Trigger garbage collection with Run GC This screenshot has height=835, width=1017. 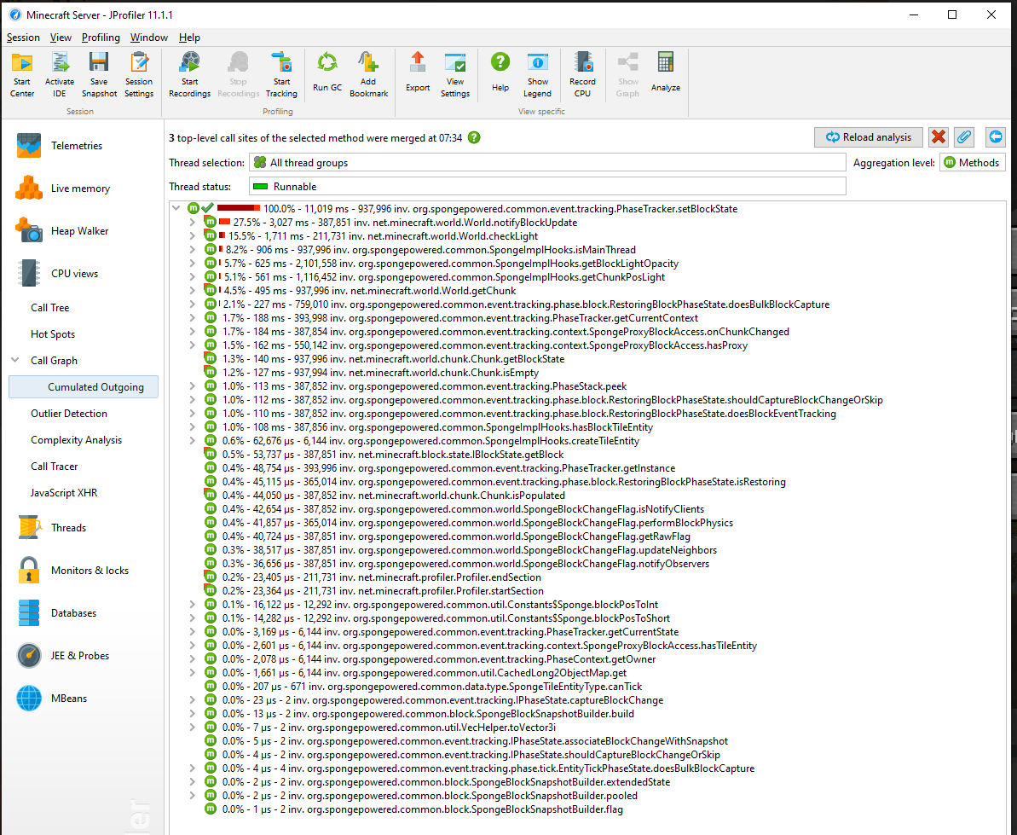point(326,74)
